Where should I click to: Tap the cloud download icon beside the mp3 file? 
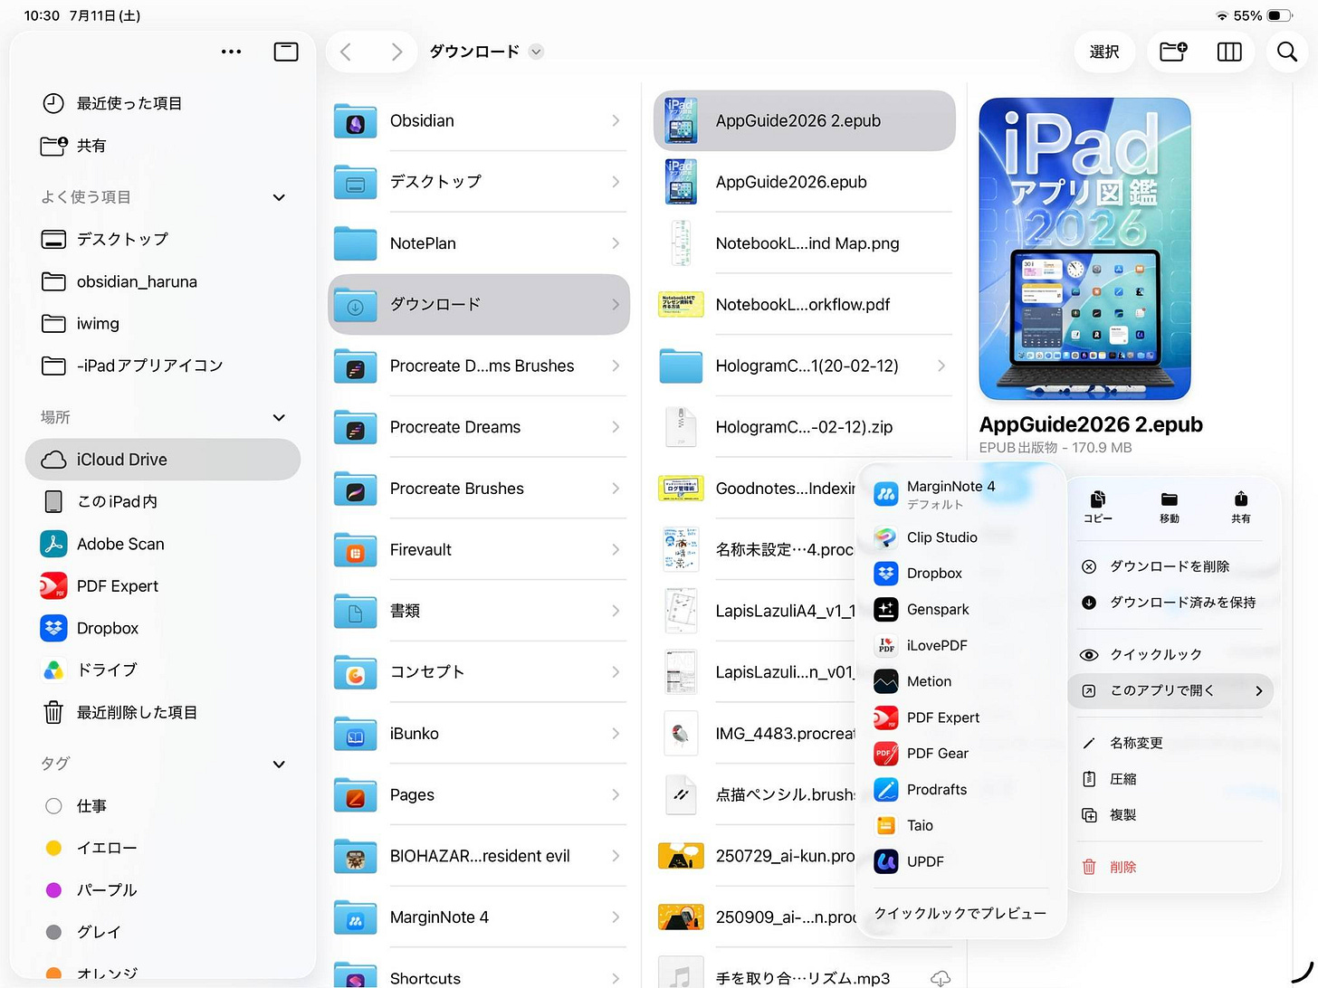(941, 978)
